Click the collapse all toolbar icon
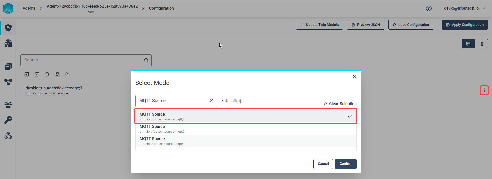Screen dimensions: 492x179 pos(37,74)
